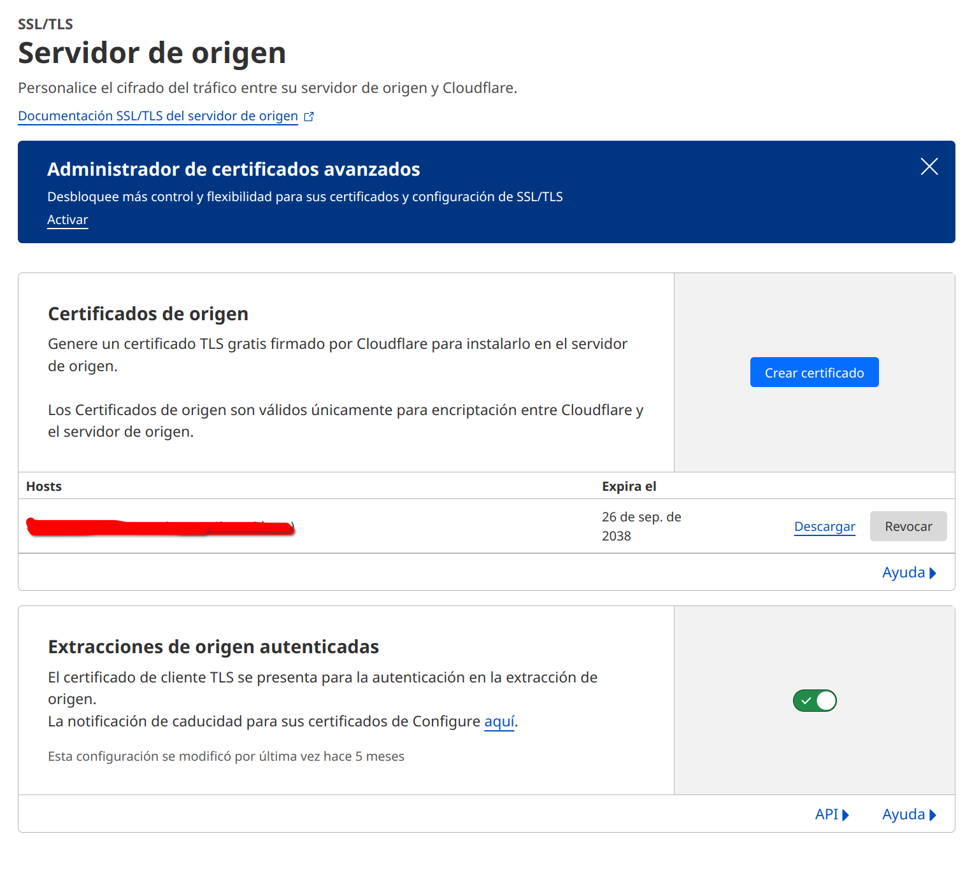Click the arrow icon beside Ayuda under certificates

[x=933, y=573]
